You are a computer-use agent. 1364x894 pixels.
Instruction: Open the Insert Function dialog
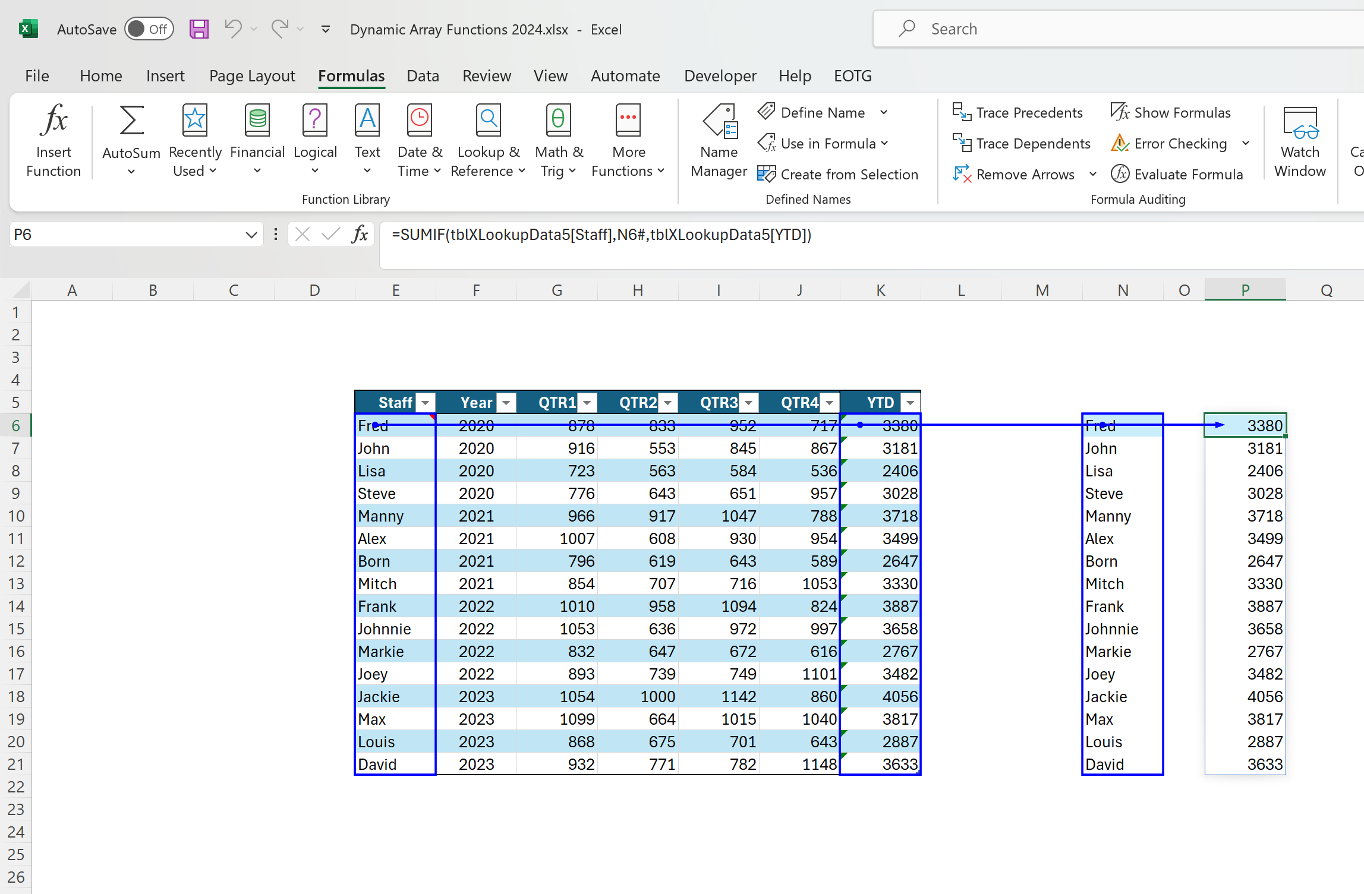[53, 140]
